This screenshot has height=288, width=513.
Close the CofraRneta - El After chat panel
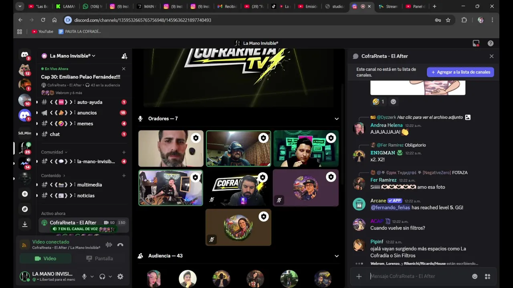pos(491,56)
